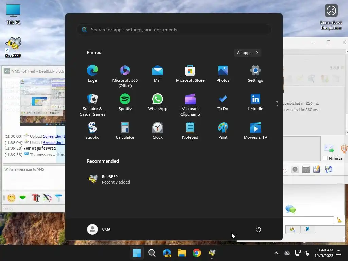Open the Clock app
This screenshot has width=348, height=261.
coord(158,131)
